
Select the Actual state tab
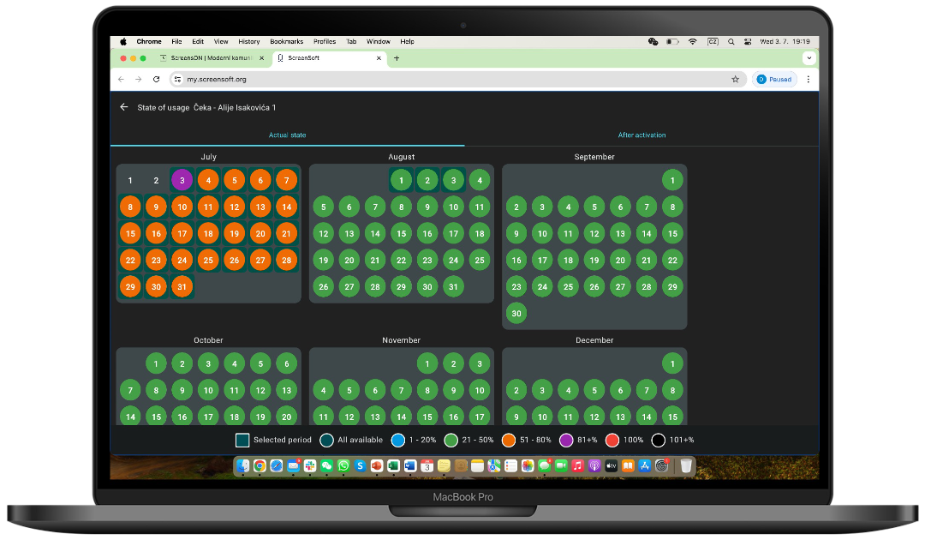click(287, 135)
